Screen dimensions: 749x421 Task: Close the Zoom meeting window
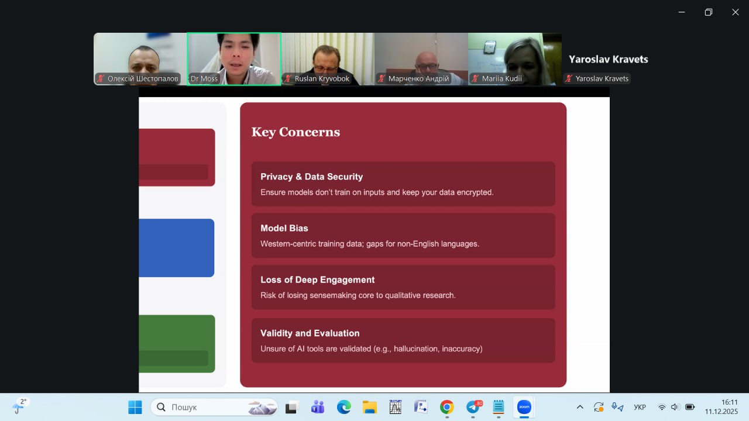[736, 12]
